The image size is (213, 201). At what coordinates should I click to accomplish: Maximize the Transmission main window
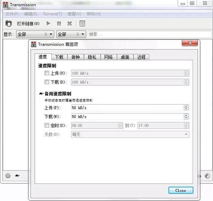click(x=192, y=3)
